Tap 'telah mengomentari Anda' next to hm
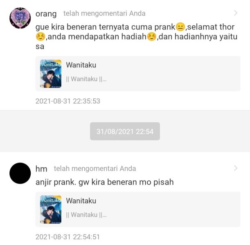This screenshot has height=245, width=250. (x=95, y=169)
